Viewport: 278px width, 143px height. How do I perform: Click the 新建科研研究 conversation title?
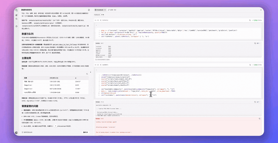27,10
